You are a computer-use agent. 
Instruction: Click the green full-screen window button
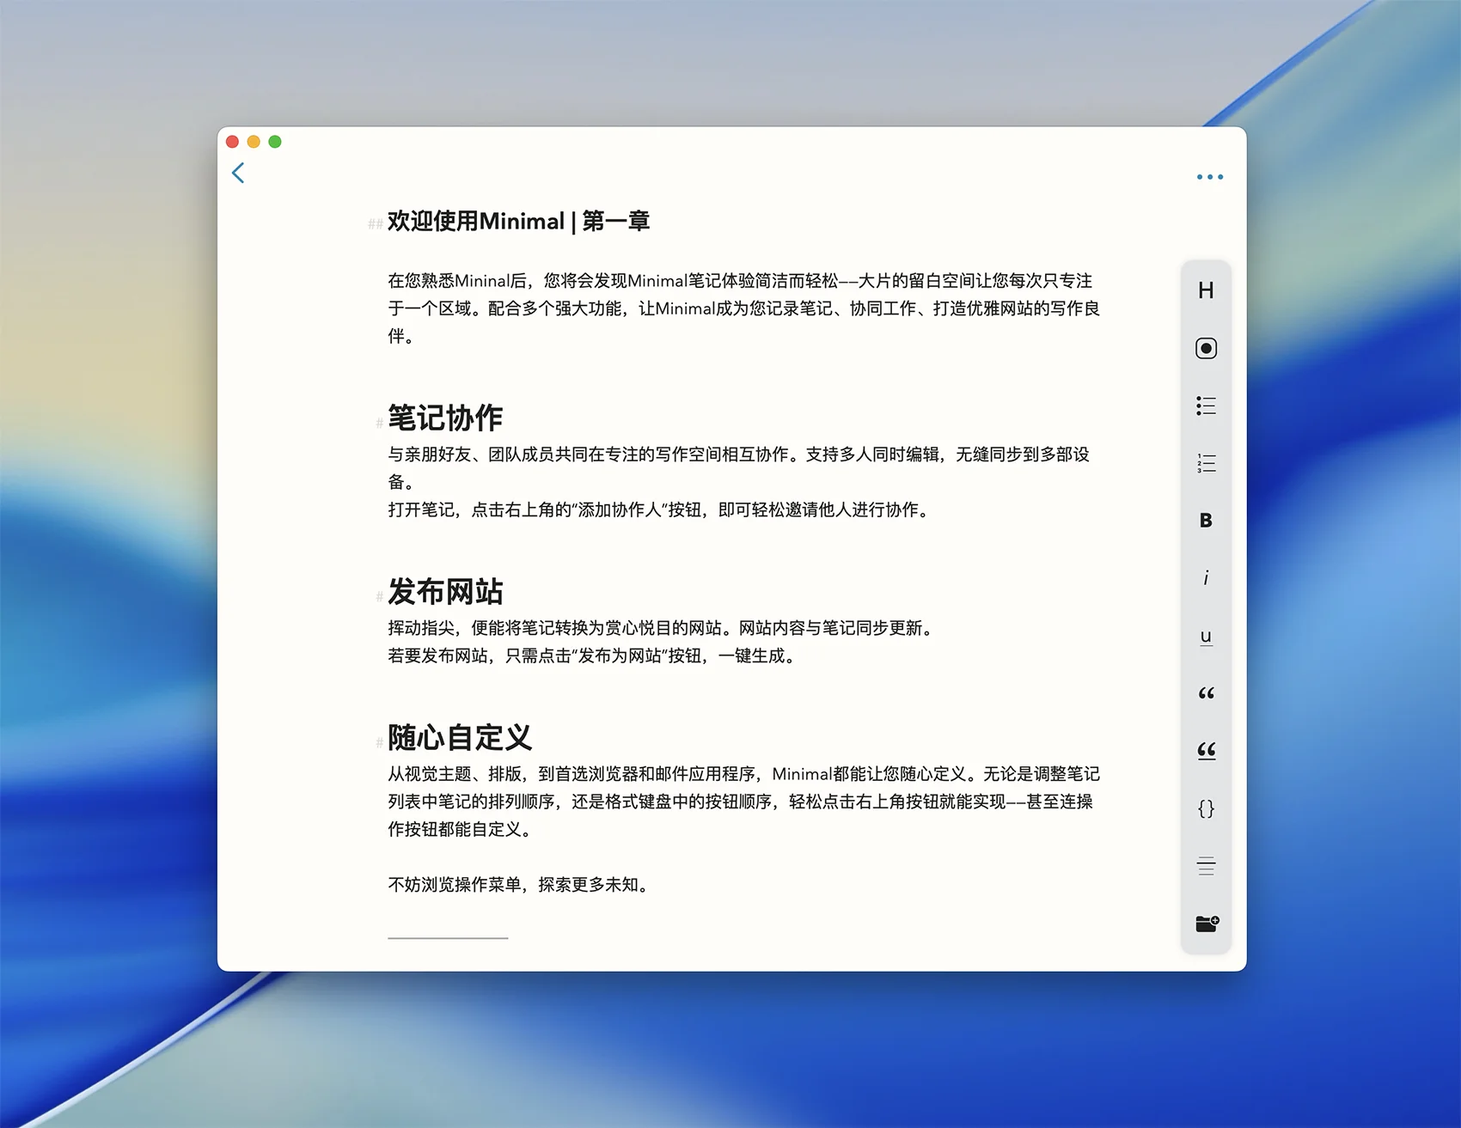pos(275,142)
